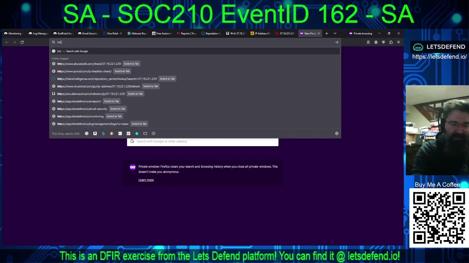The image size is (469, 263).
Task: Open the Firefox account icon
Action: tap(376, 42)
